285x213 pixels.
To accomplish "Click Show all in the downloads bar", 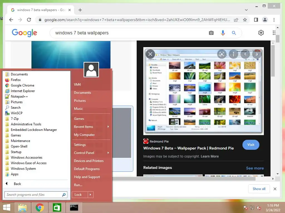I will tap(259, 189).
